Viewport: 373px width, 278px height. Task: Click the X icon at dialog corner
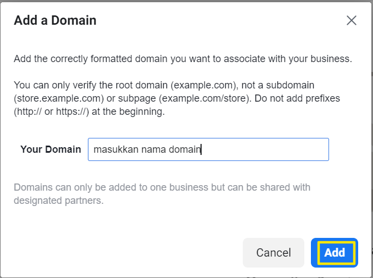352,20
